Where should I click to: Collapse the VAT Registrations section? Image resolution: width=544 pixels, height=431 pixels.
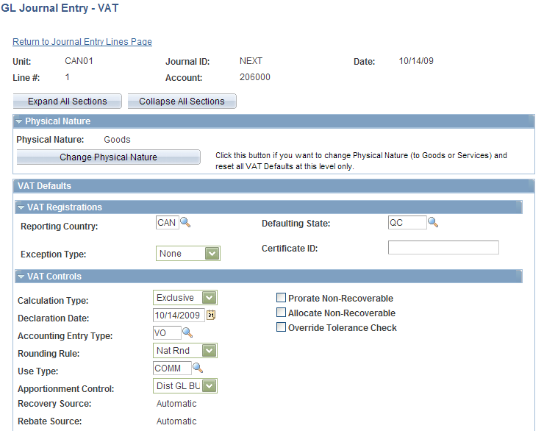point(21,207)
